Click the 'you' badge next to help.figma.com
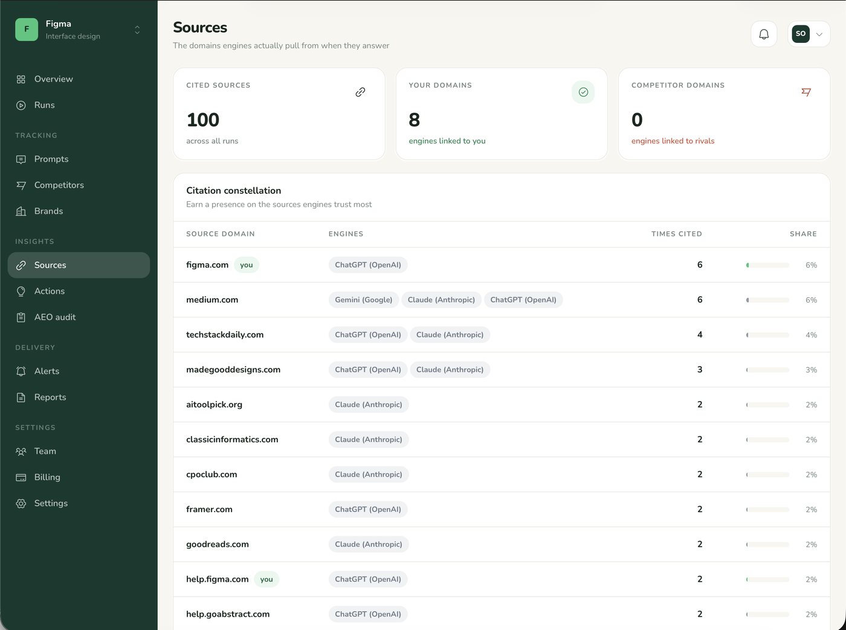 coord(266,579)
